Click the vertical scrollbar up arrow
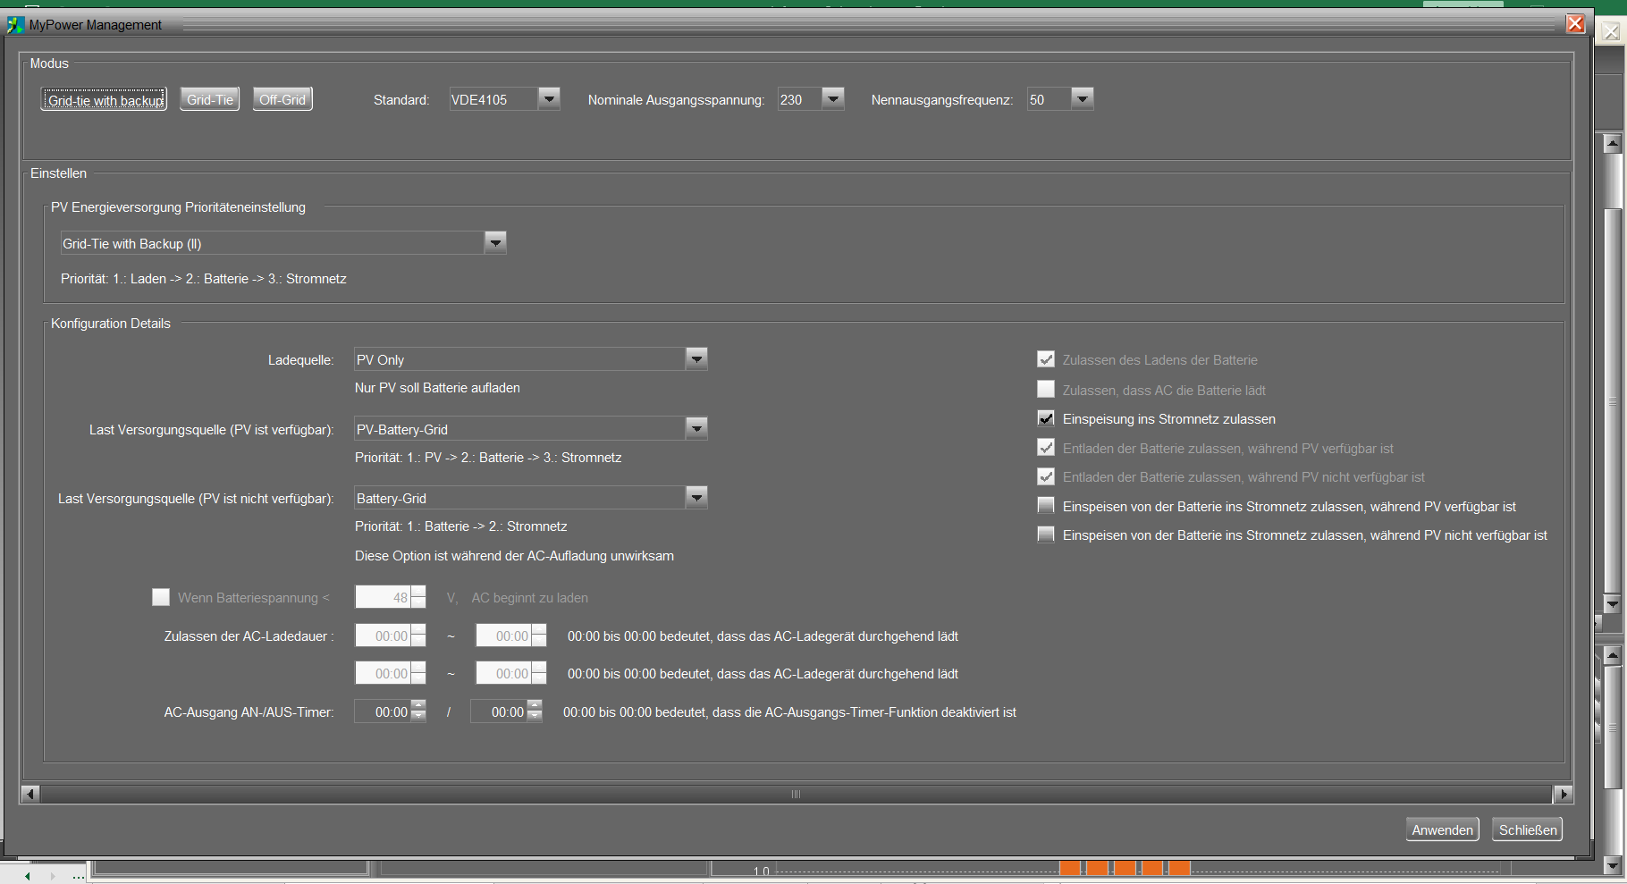Viewport: 1627px width, 884px height. (x=1613, y=143)
